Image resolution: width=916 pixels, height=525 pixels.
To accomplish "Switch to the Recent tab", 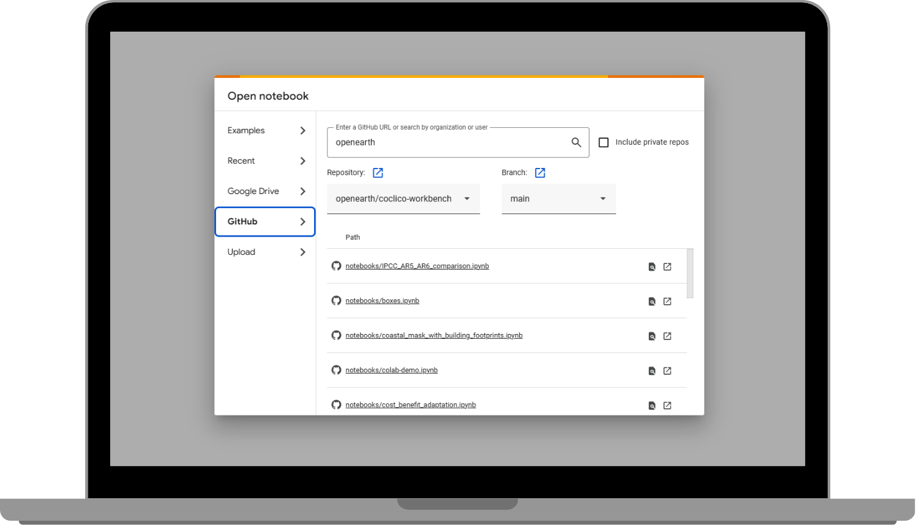I will [x=265, y=161].
